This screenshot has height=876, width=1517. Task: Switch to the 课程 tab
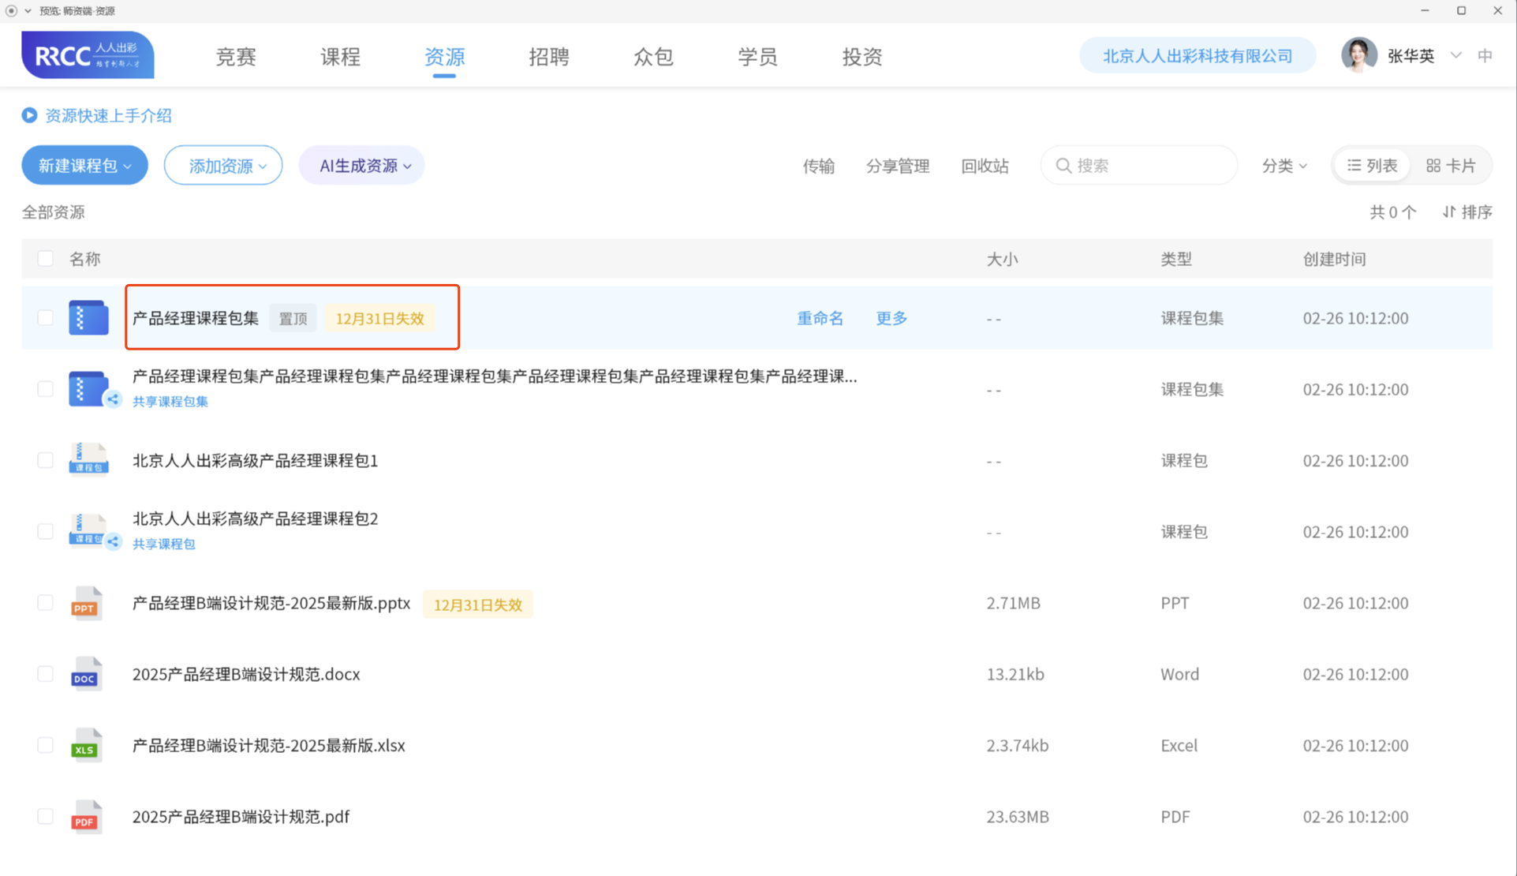tap(340, 57)
